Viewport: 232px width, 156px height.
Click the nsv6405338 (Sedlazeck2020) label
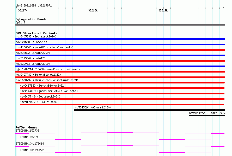[x=36, y=36]
